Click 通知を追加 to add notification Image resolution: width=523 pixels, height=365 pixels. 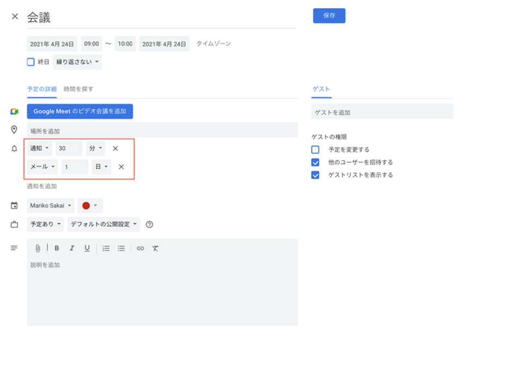click(42, 186)
